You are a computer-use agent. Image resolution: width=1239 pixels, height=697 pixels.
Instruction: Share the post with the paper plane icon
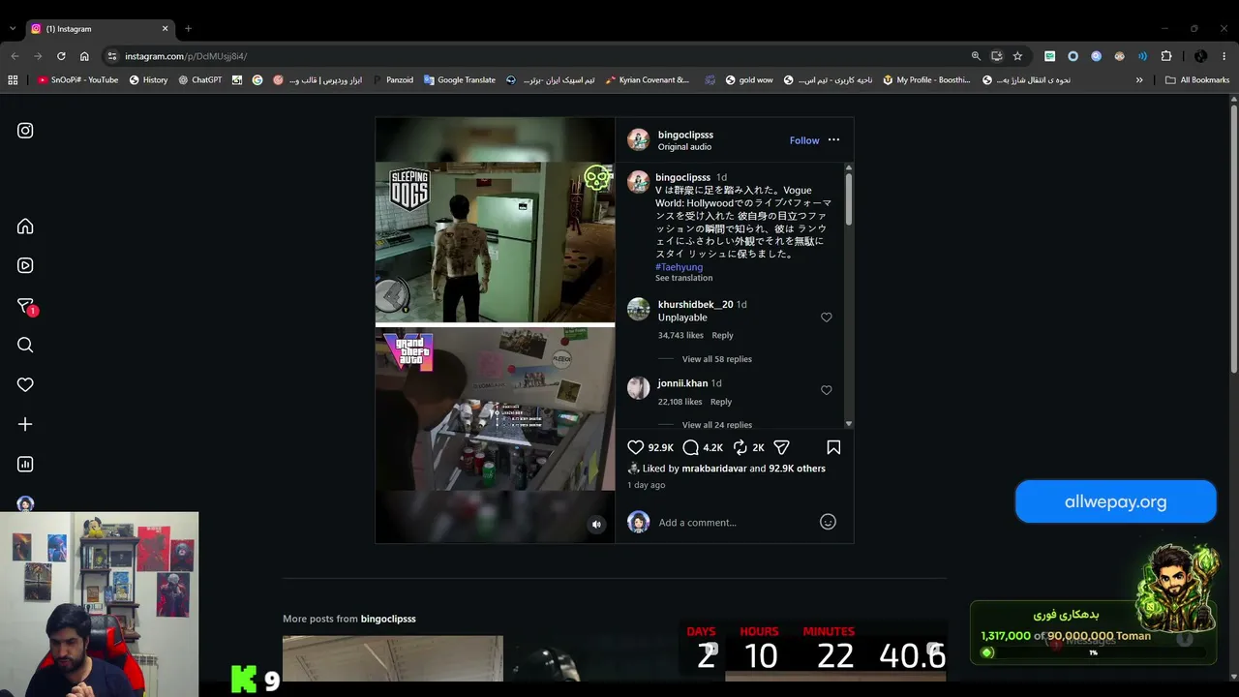(781, 447)
